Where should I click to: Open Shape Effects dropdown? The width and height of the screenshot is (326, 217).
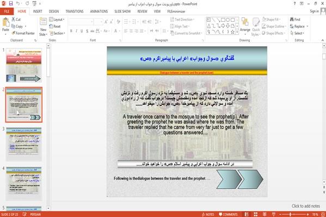pos(273,33)
